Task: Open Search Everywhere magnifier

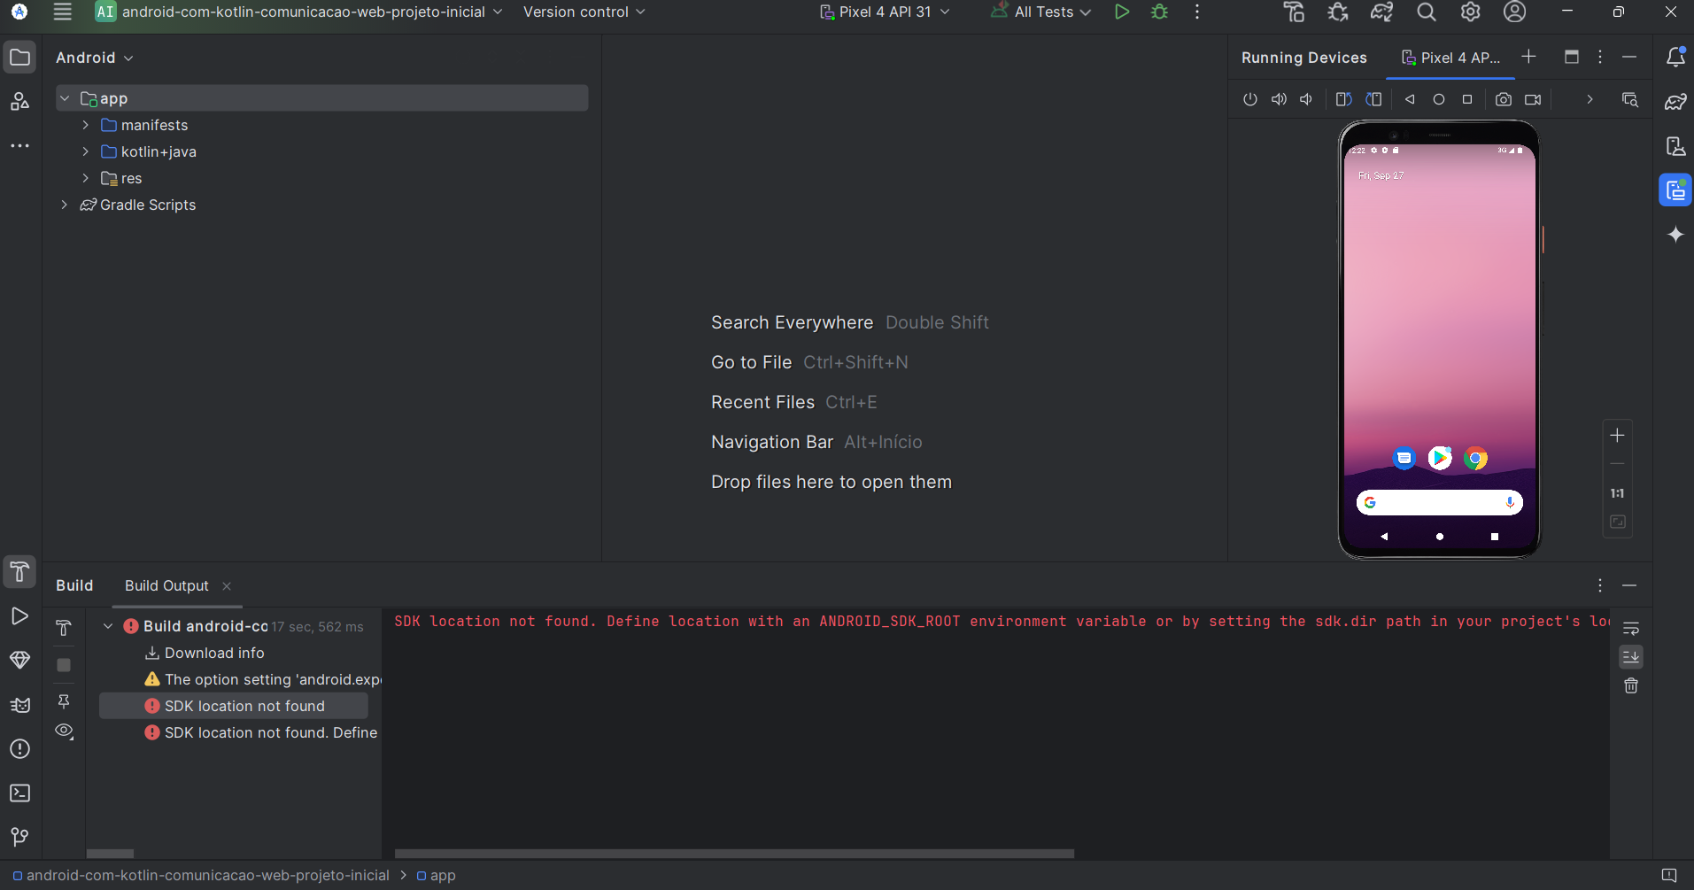Action: [x=1426, y=12]
